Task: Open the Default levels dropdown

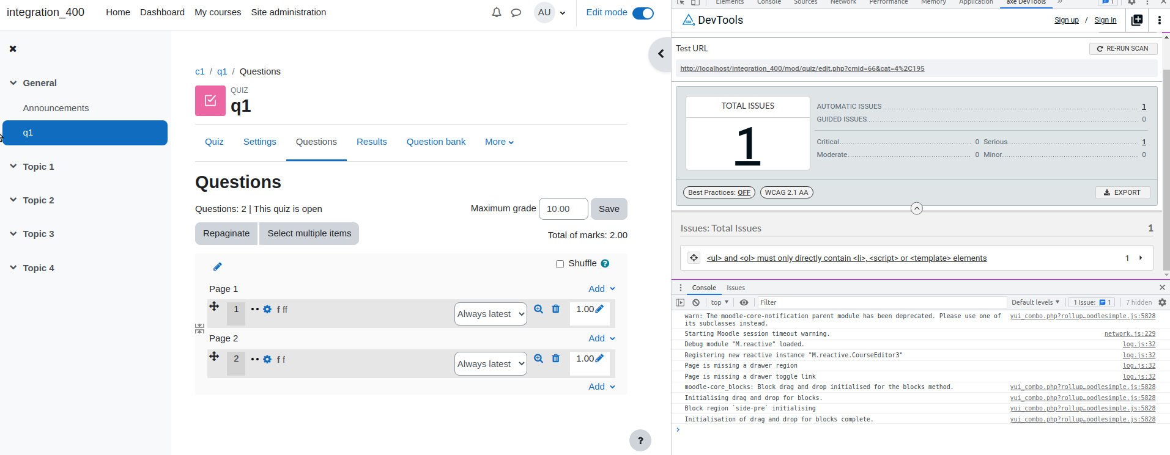Action: click(1035, 302)
